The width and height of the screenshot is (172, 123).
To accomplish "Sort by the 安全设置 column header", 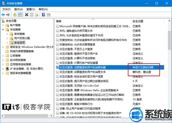I will click(148, 21).
